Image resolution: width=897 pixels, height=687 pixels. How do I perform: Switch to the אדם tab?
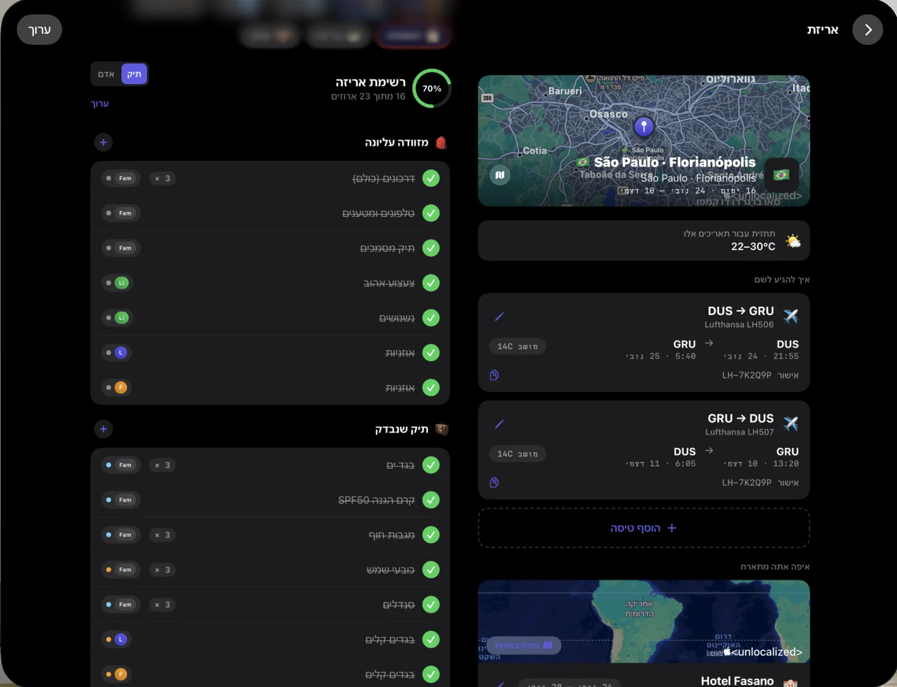[106, 74]
